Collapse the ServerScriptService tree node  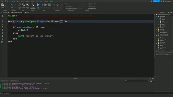[x=157, y=36]
